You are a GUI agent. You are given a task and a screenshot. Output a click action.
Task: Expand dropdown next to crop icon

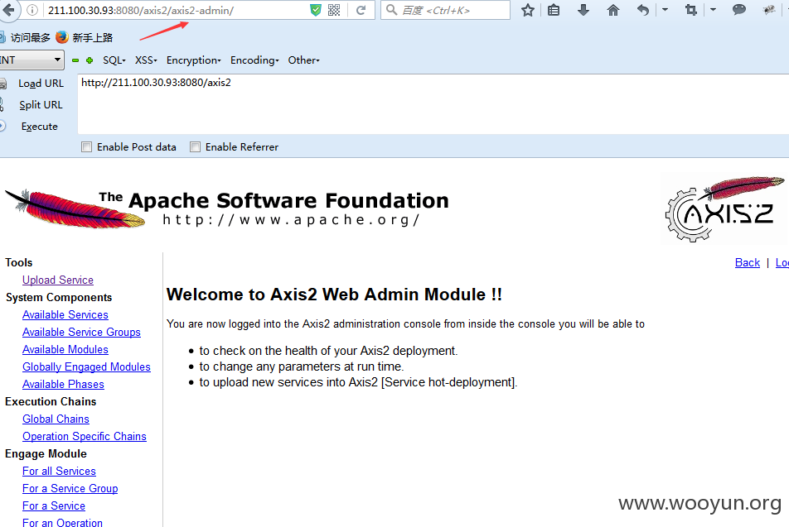click(x=713, y=10)
